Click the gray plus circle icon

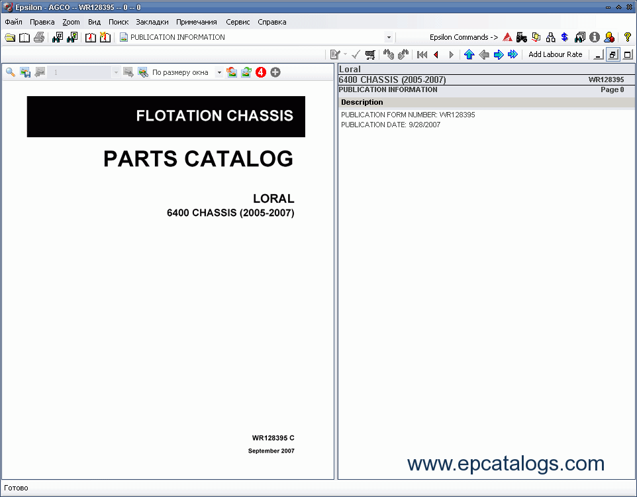point(275,72)
